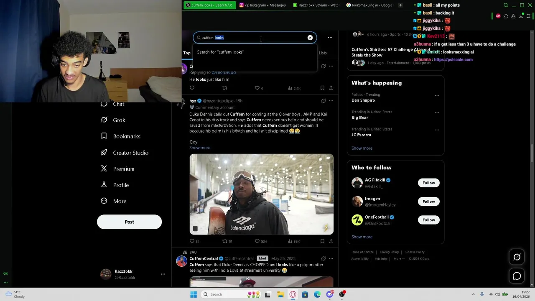Open more options on hyz post

coord(331,101)
